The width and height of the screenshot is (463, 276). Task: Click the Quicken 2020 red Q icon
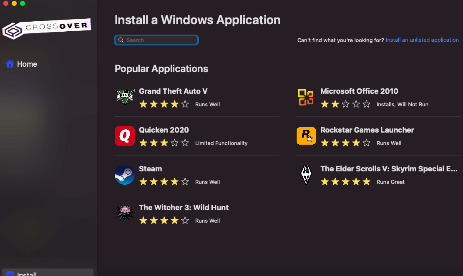coord(125,136)
